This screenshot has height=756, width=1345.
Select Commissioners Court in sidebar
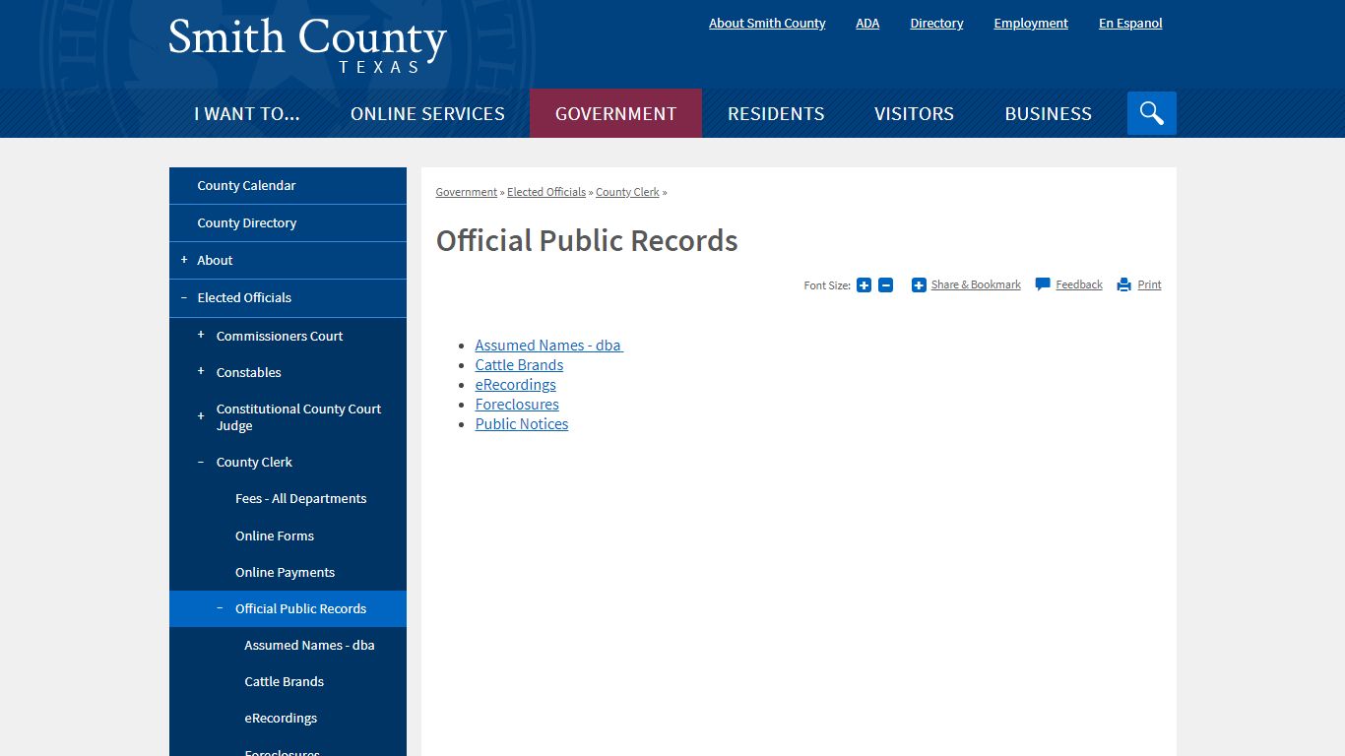(x=280, y=336)
